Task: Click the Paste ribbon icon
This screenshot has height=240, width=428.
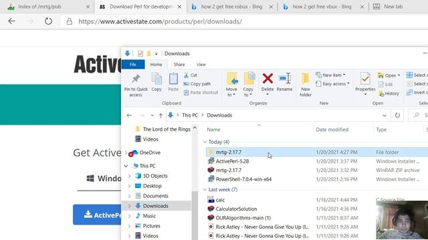Action: tap(173, 79)
